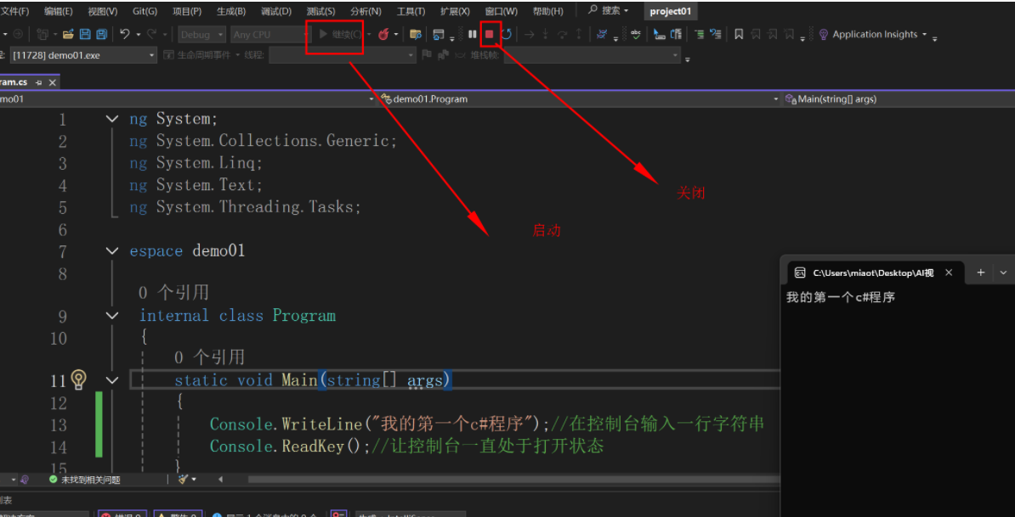Click the cursor-with-keyboard toolbar icon
Screen dimensions: 1015x517
pos(660,34)
